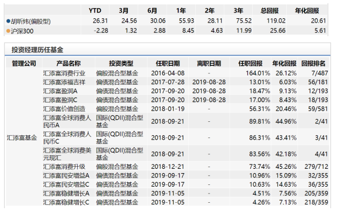This screenshot has height=213, width=337.
Task: Click the orange dot beside 沪深300
Action: click(9, 31)
